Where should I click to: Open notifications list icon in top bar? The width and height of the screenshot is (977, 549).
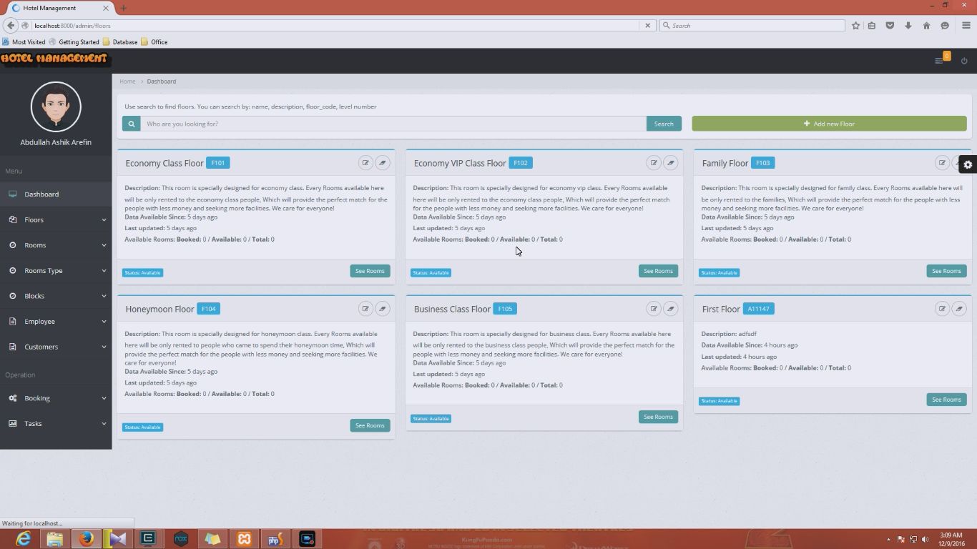(939, 61)
